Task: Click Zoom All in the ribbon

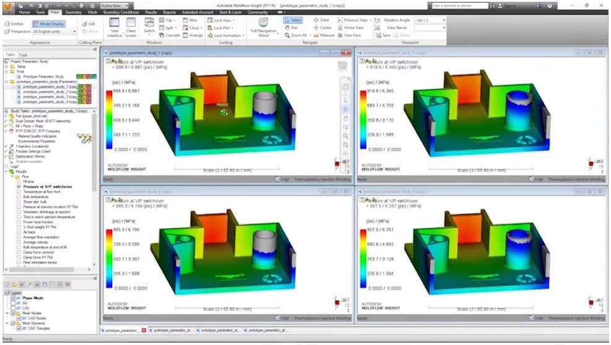Action: click(x=297, y=35)
